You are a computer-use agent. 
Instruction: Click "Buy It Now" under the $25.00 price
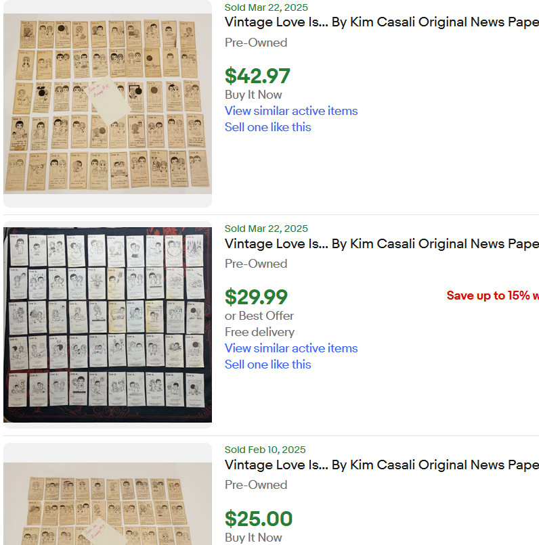click(253, 538)
